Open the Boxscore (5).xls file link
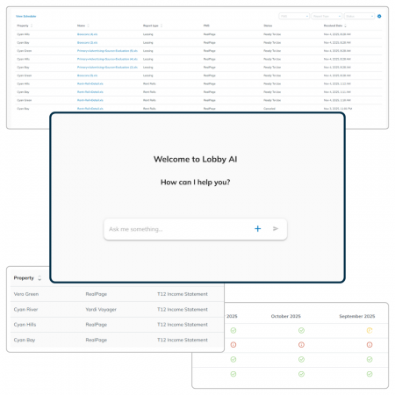The image size is (395, 395). 87,75
